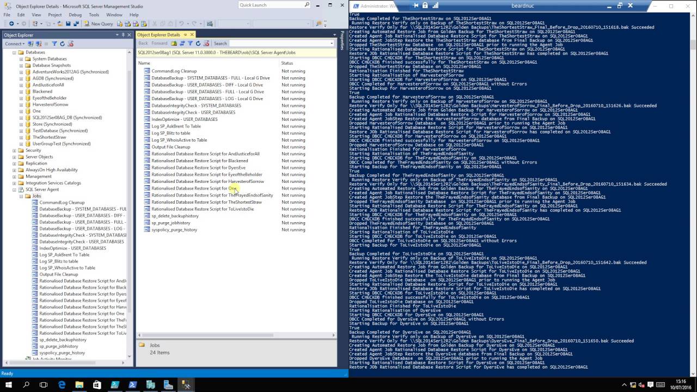697x392 pixels.
Task: Click the lock icon on beardnuc remote bar
Action: (425, 5)
